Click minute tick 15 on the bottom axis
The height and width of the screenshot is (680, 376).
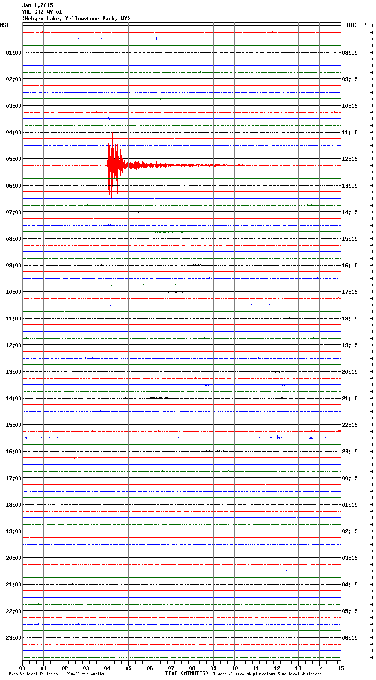pyautogui.click(x=341, y=668)
